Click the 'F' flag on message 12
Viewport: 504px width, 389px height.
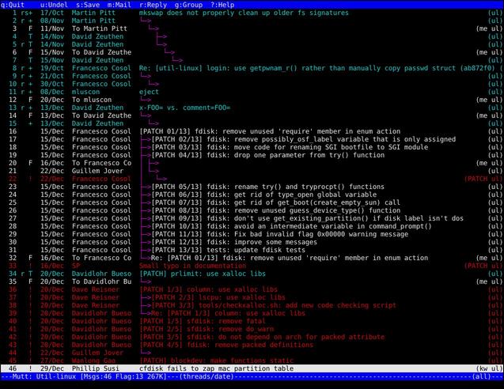(x=30, y=100)
